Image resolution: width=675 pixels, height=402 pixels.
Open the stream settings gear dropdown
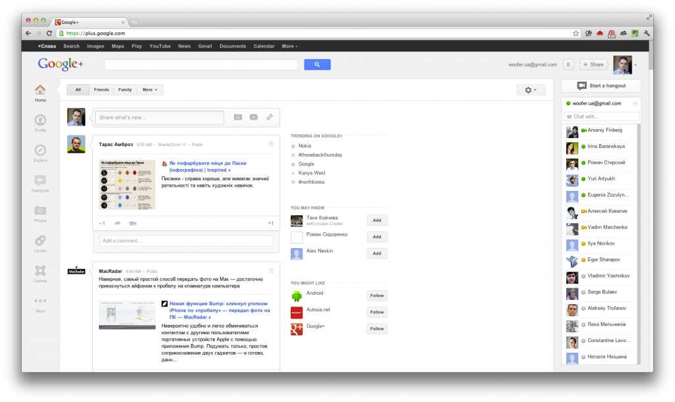[x=531, y=89]
